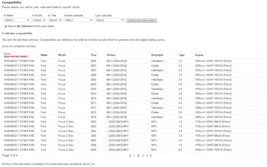267x167 pixels.
Task: Click Estate in the 2007 Focus row
Action: (155, 66)
